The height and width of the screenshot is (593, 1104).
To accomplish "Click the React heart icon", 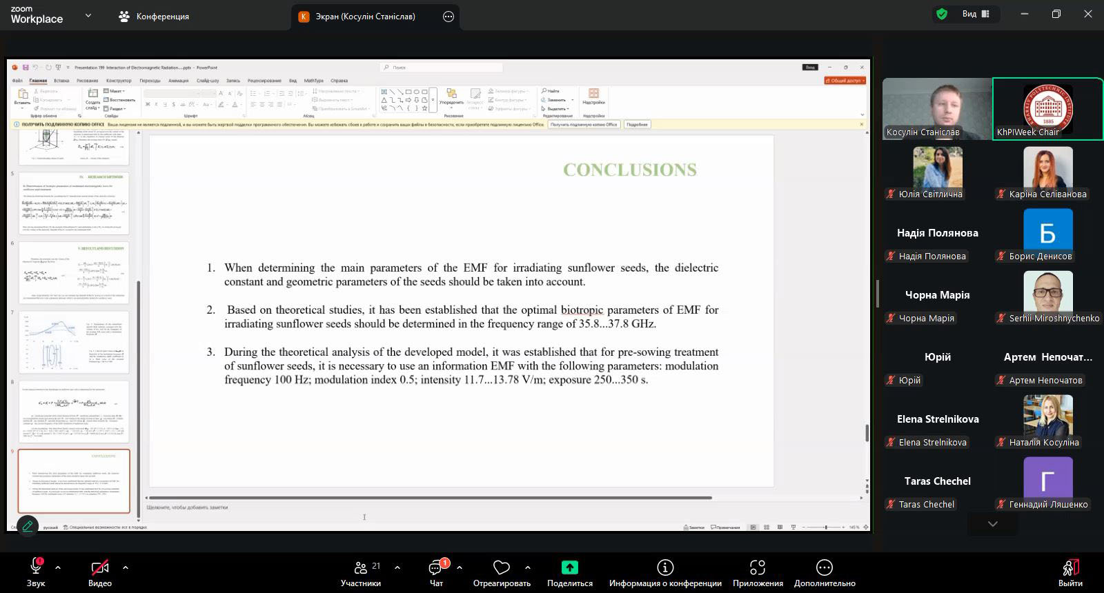I will click(x=502, y=567).
